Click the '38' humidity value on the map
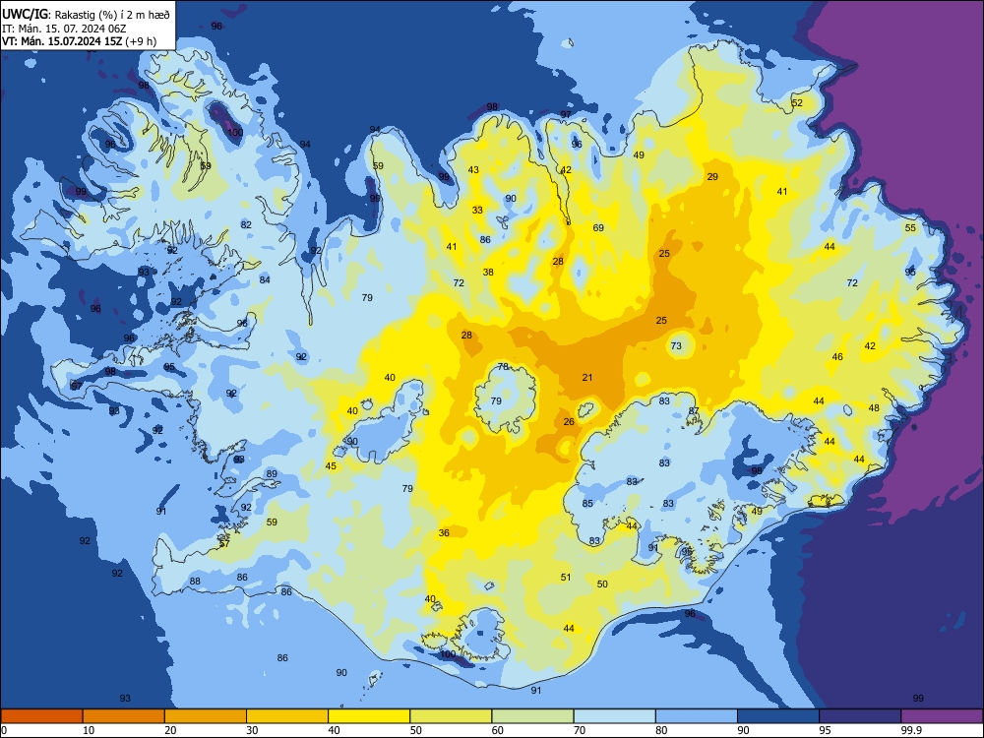This screenshot has height=738, width=984. pyautogui.click(x=488, y=273)
